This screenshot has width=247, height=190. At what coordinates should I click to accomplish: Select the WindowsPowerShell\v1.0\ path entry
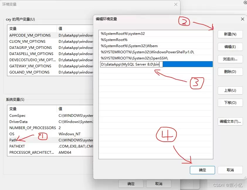click(x=156, y=52)
